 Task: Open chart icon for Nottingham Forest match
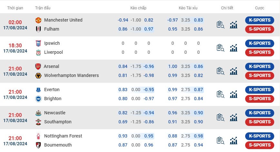(x=234, y=141)
